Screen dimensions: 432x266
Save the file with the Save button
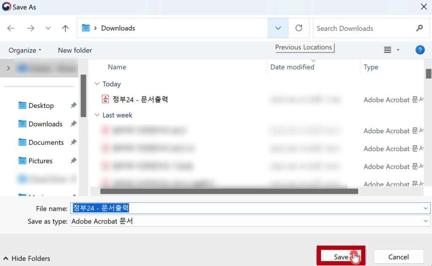(340, 257)
